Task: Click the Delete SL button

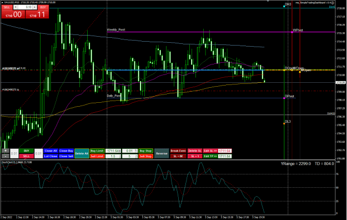Action: [195, 151]
